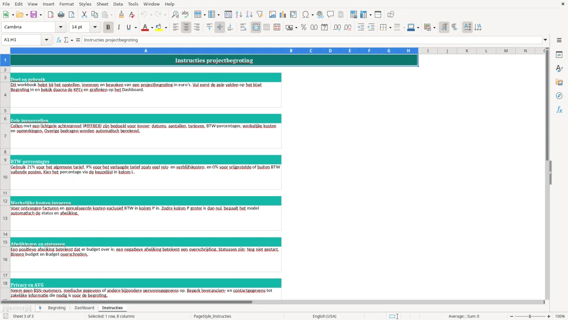This screenshot has height=320, width=568.
Task: Open the Data menu
Action: 118,4
